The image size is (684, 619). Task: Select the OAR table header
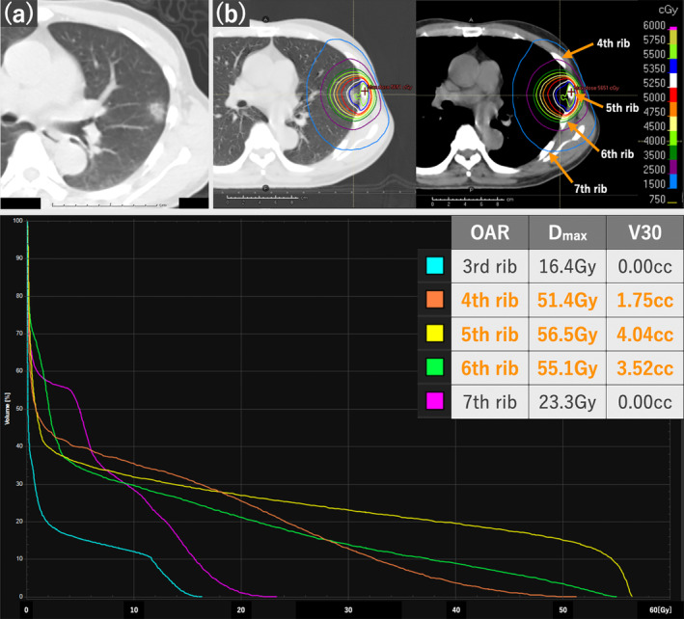490,232
